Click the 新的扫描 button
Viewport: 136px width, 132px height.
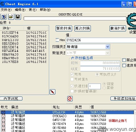tap(64, 28)
